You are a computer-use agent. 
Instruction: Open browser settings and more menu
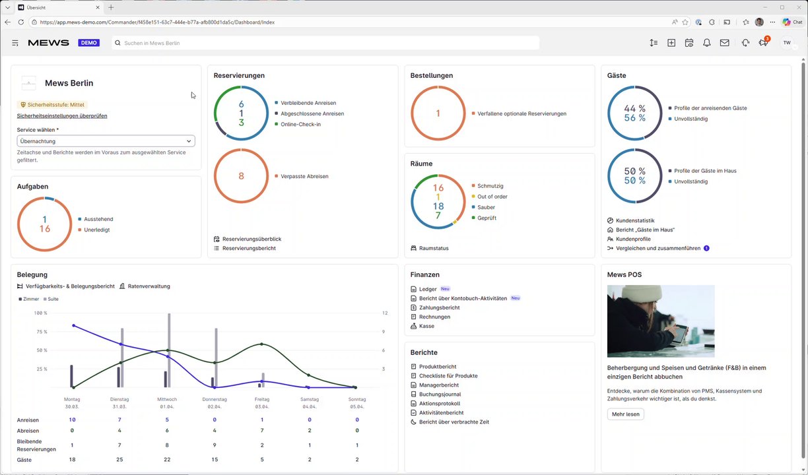pyautogui.click(x=772, y=22)
